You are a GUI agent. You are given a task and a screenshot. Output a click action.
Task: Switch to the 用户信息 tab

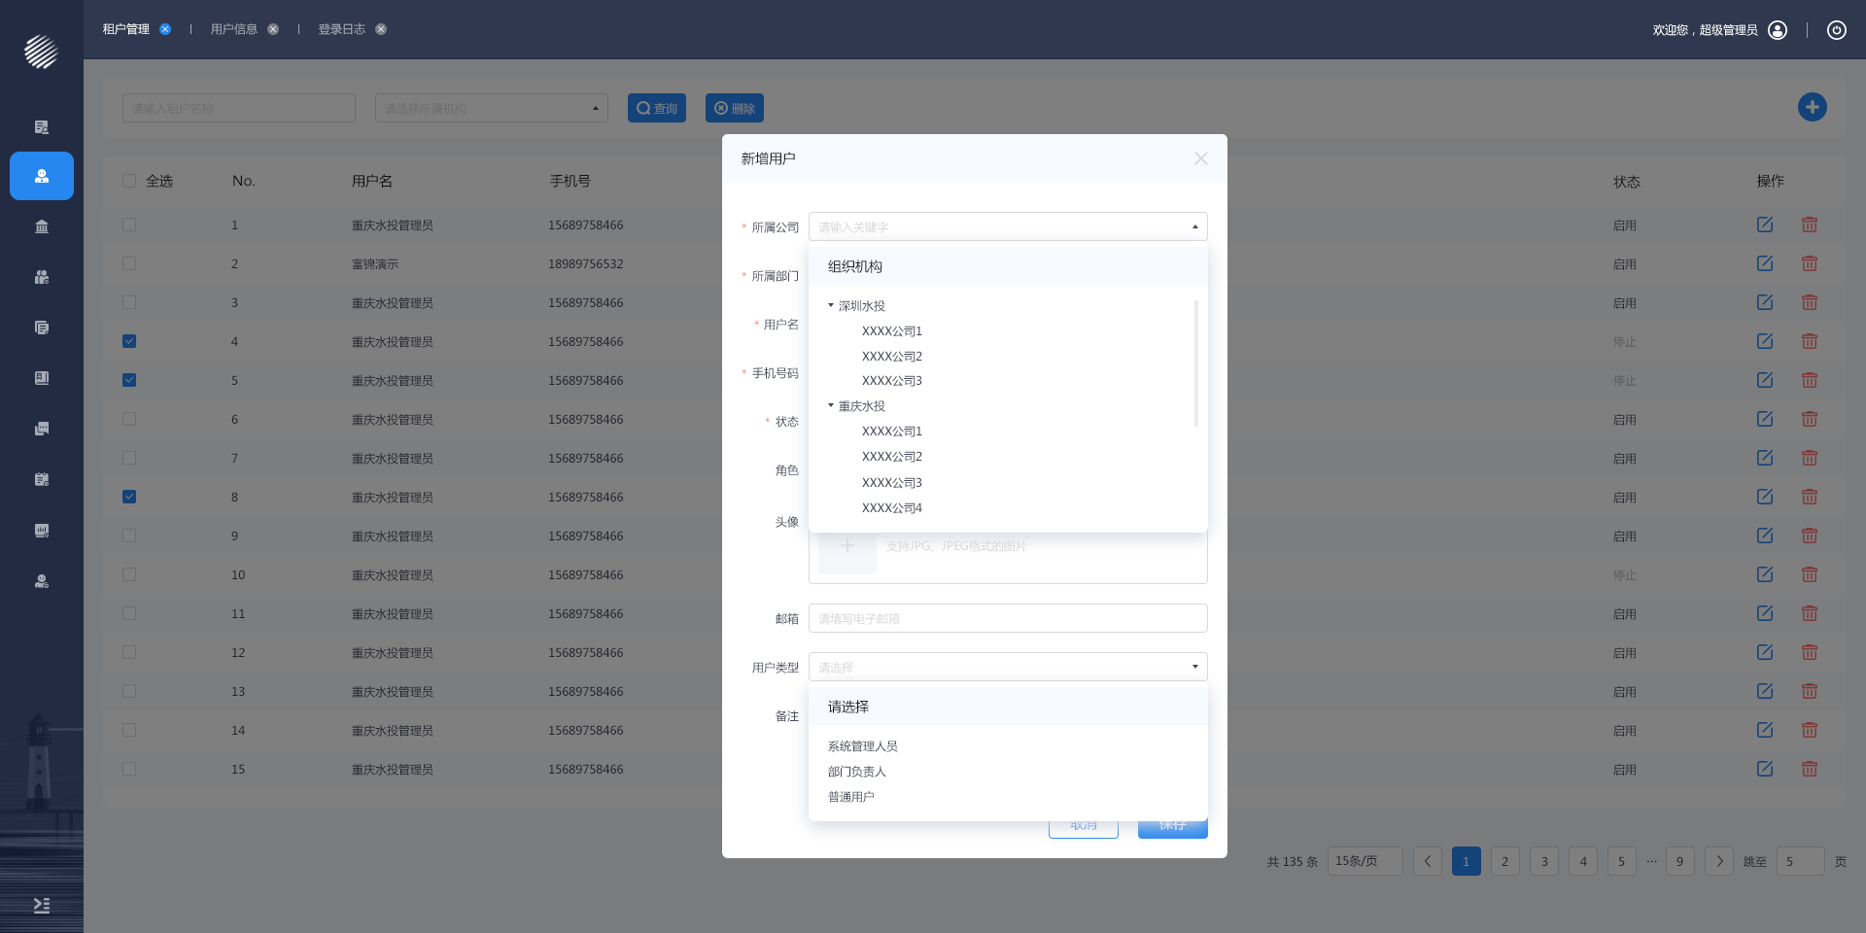click(233, 29)
